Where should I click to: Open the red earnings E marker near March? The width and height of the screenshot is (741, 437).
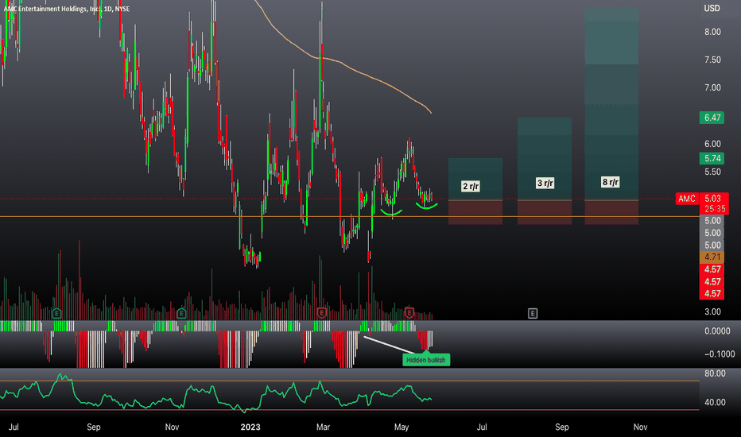(322, 312)
